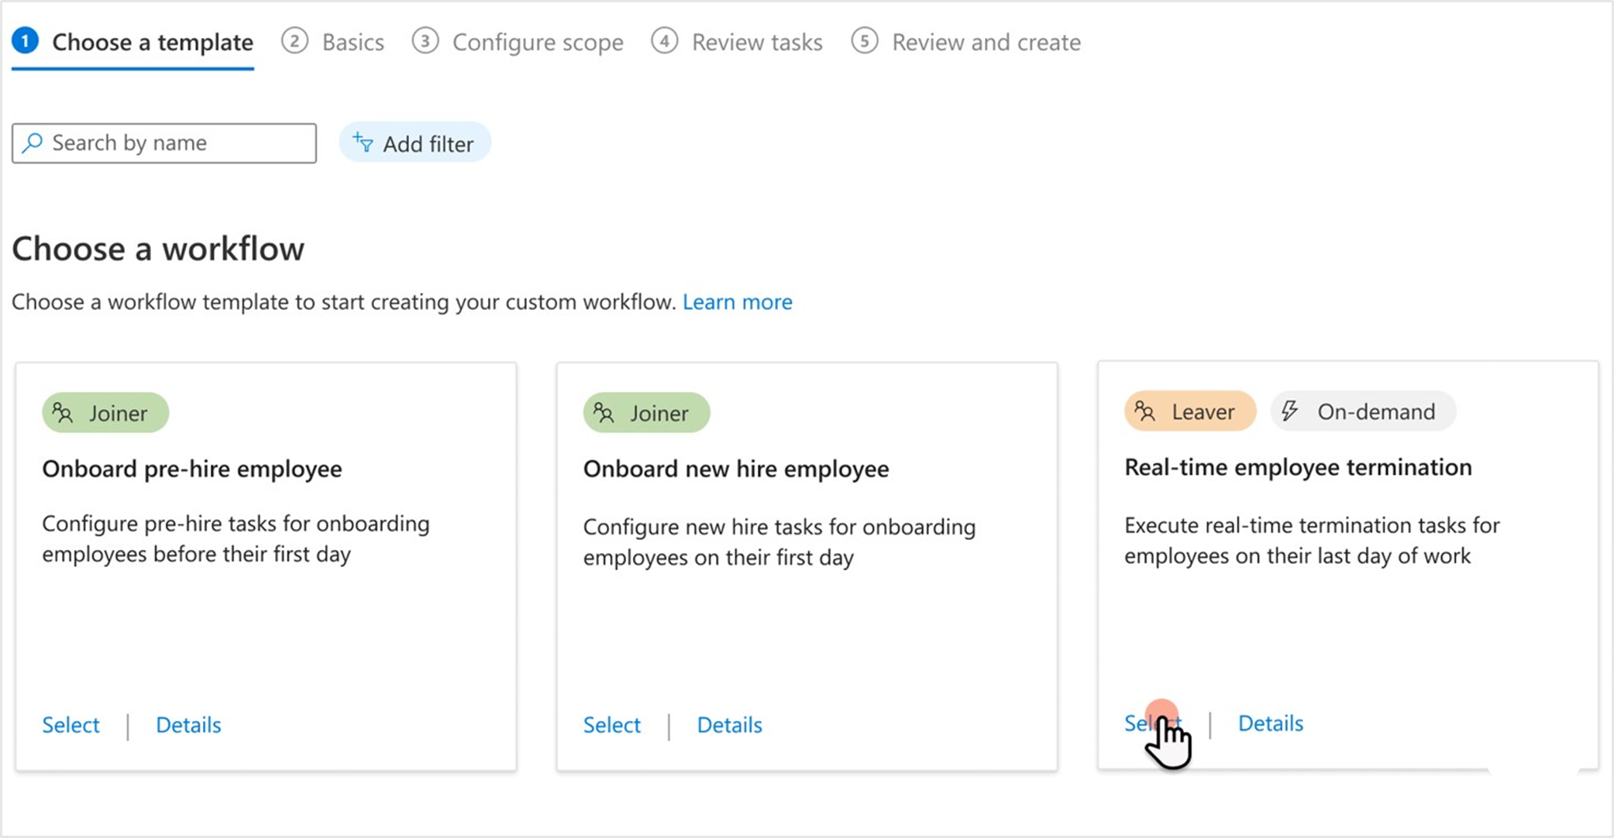Click the Search by name field
Screen dimensions: 1614x838
[164, 143]
